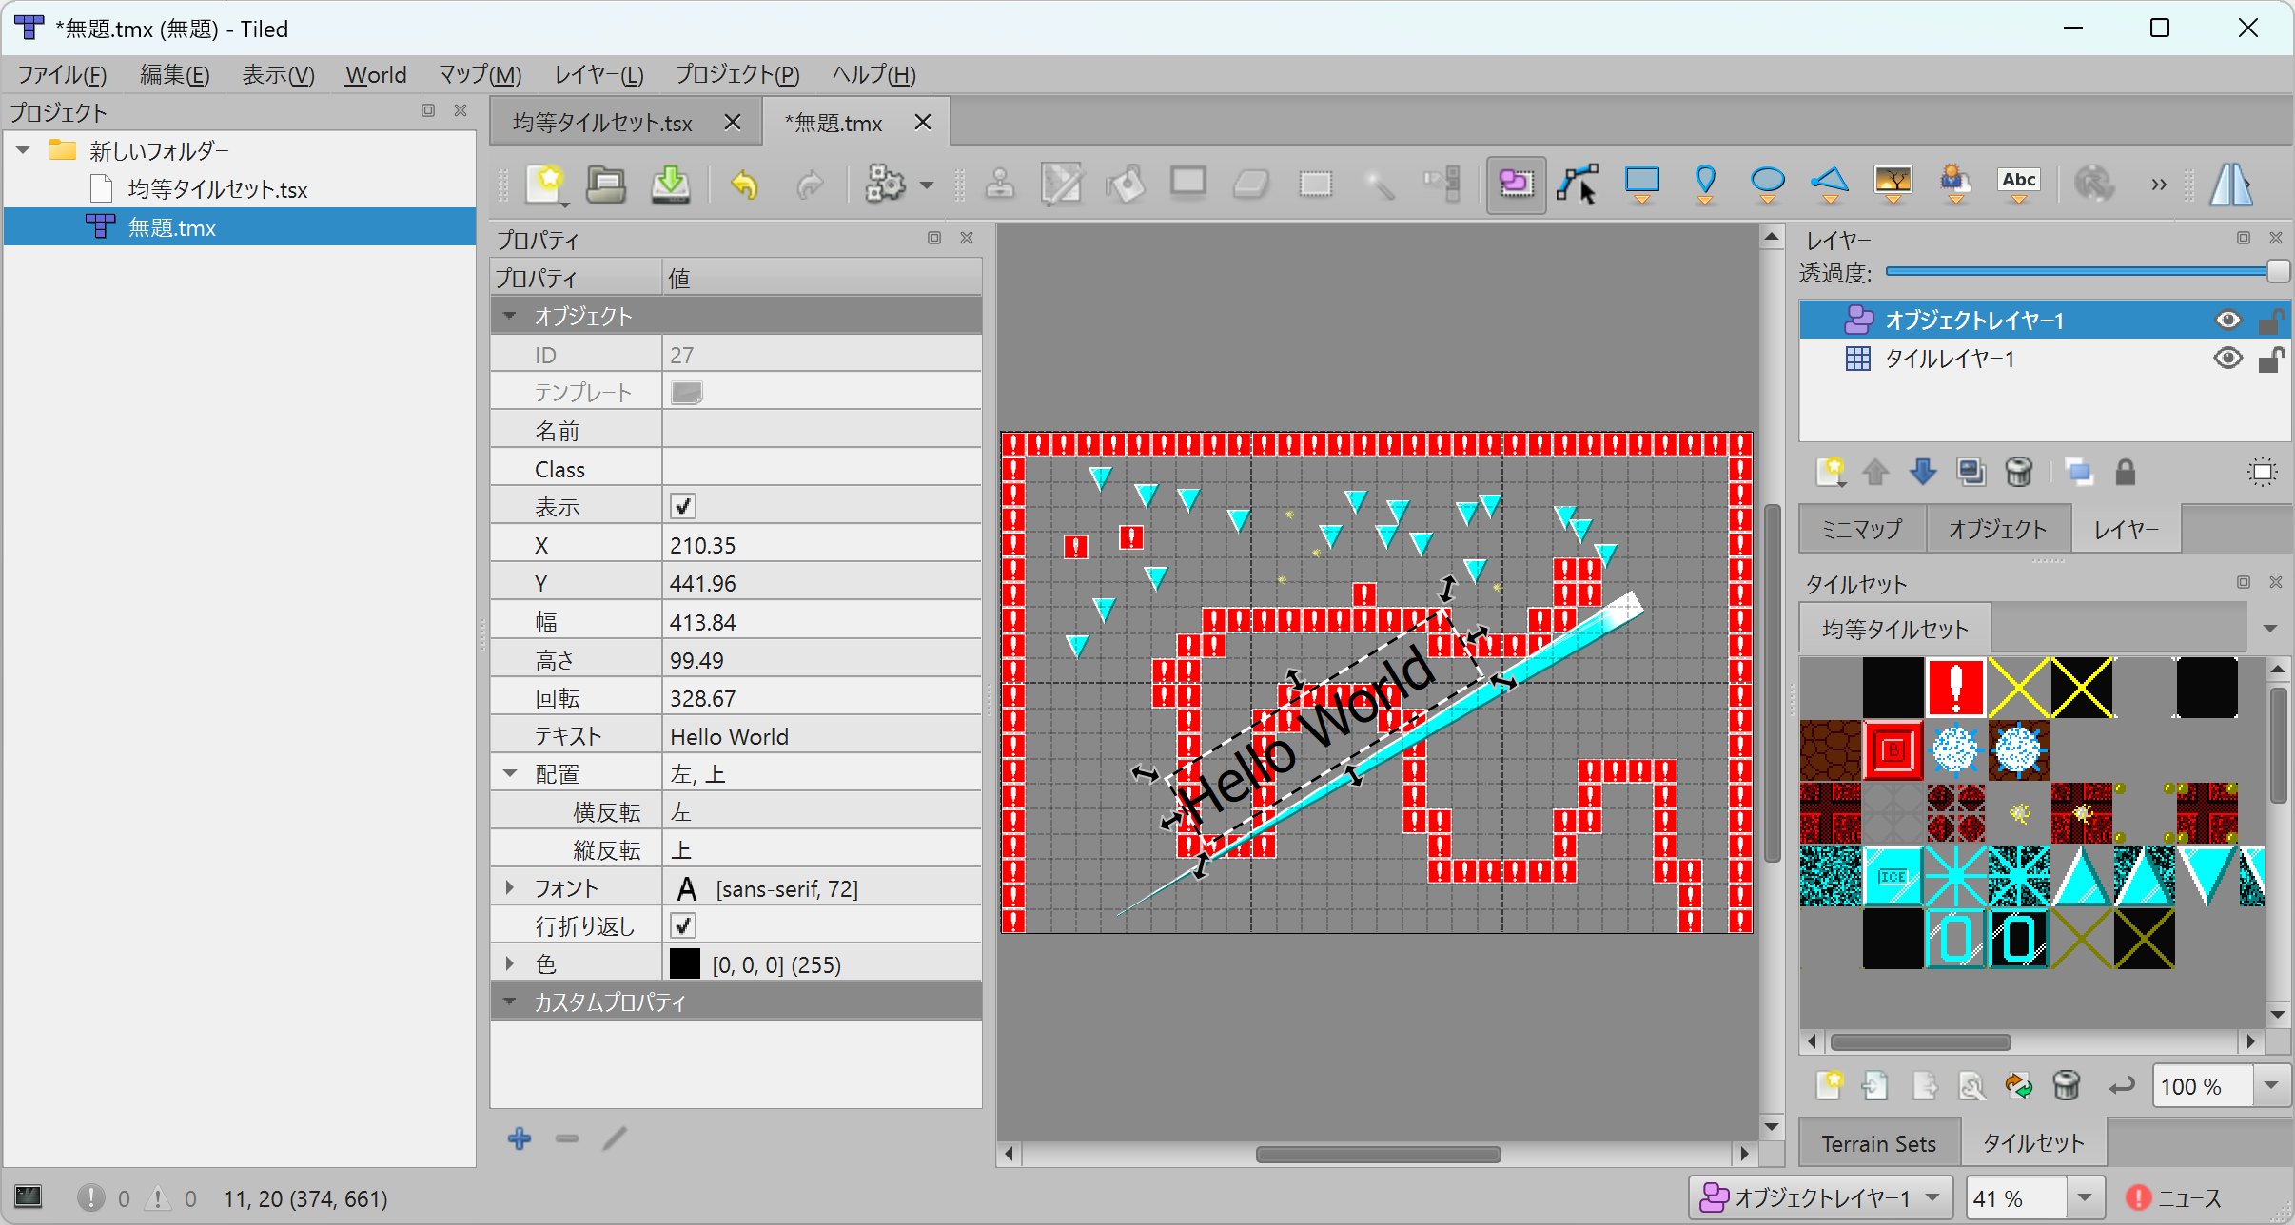This screenshot has height=1225, width=2295.
Task: Select the Eraser tool
Action: click(x=1251, y=184)
